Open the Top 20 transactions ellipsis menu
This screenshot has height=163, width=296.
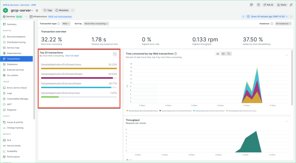[115, 54]
